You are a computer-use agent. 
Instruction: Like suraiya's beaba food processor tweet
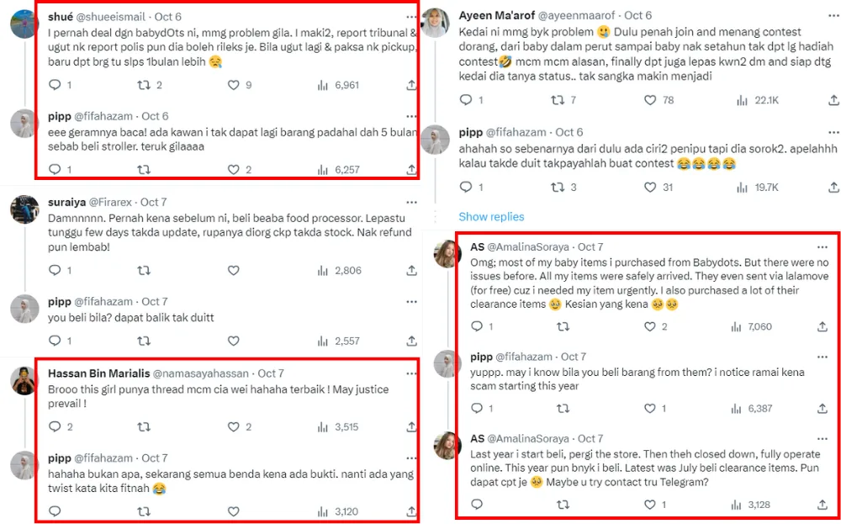click(234, 270)
